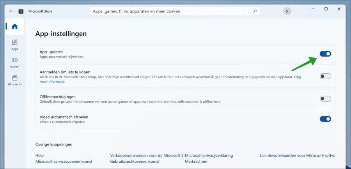This screenshot has height=169, width=351.
Task: Open the user profile avatar
Action: coord(287,11)
